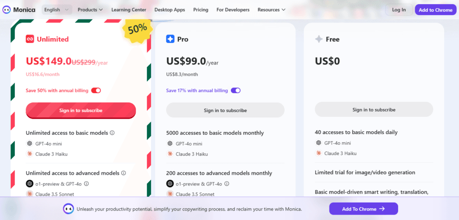Click info icon beside Unlimited advanced models
Viewport: 459px width, 220px height.
[x=124, y=173]
